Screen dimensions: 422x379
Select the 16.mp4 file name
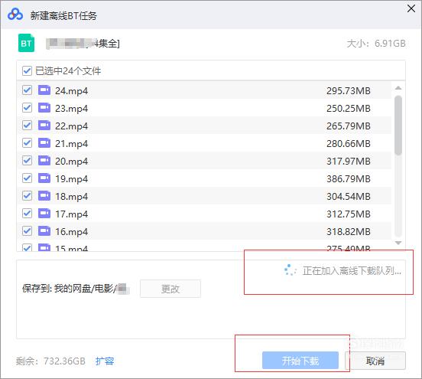point(72,231)
